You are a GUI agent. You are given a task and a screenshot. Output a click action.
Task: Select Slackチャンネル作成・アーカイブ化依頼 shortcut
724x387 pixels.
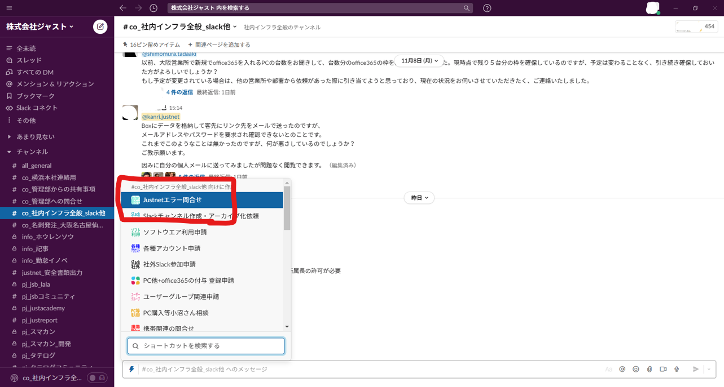pos(202,216)
